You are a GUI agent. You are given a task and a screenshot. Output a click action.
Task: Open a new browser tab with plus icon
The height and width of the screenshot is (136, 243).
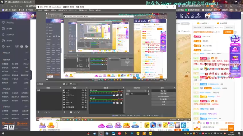pyautogui.click(x=37, y=2)
